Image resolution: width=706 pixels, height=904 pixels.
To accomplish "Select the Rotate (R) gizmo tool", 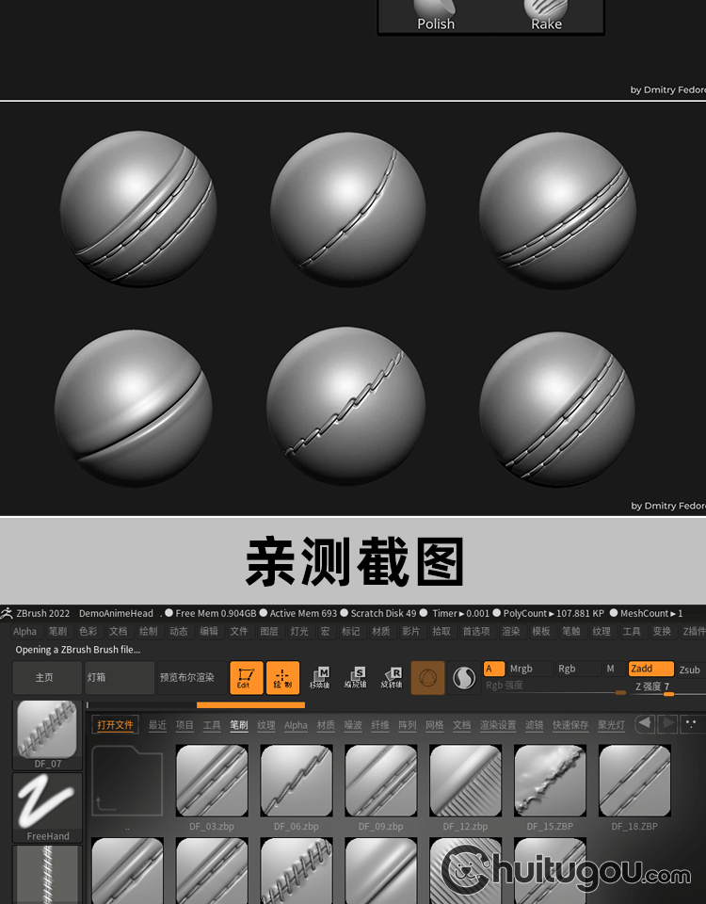I will (392, 677).
